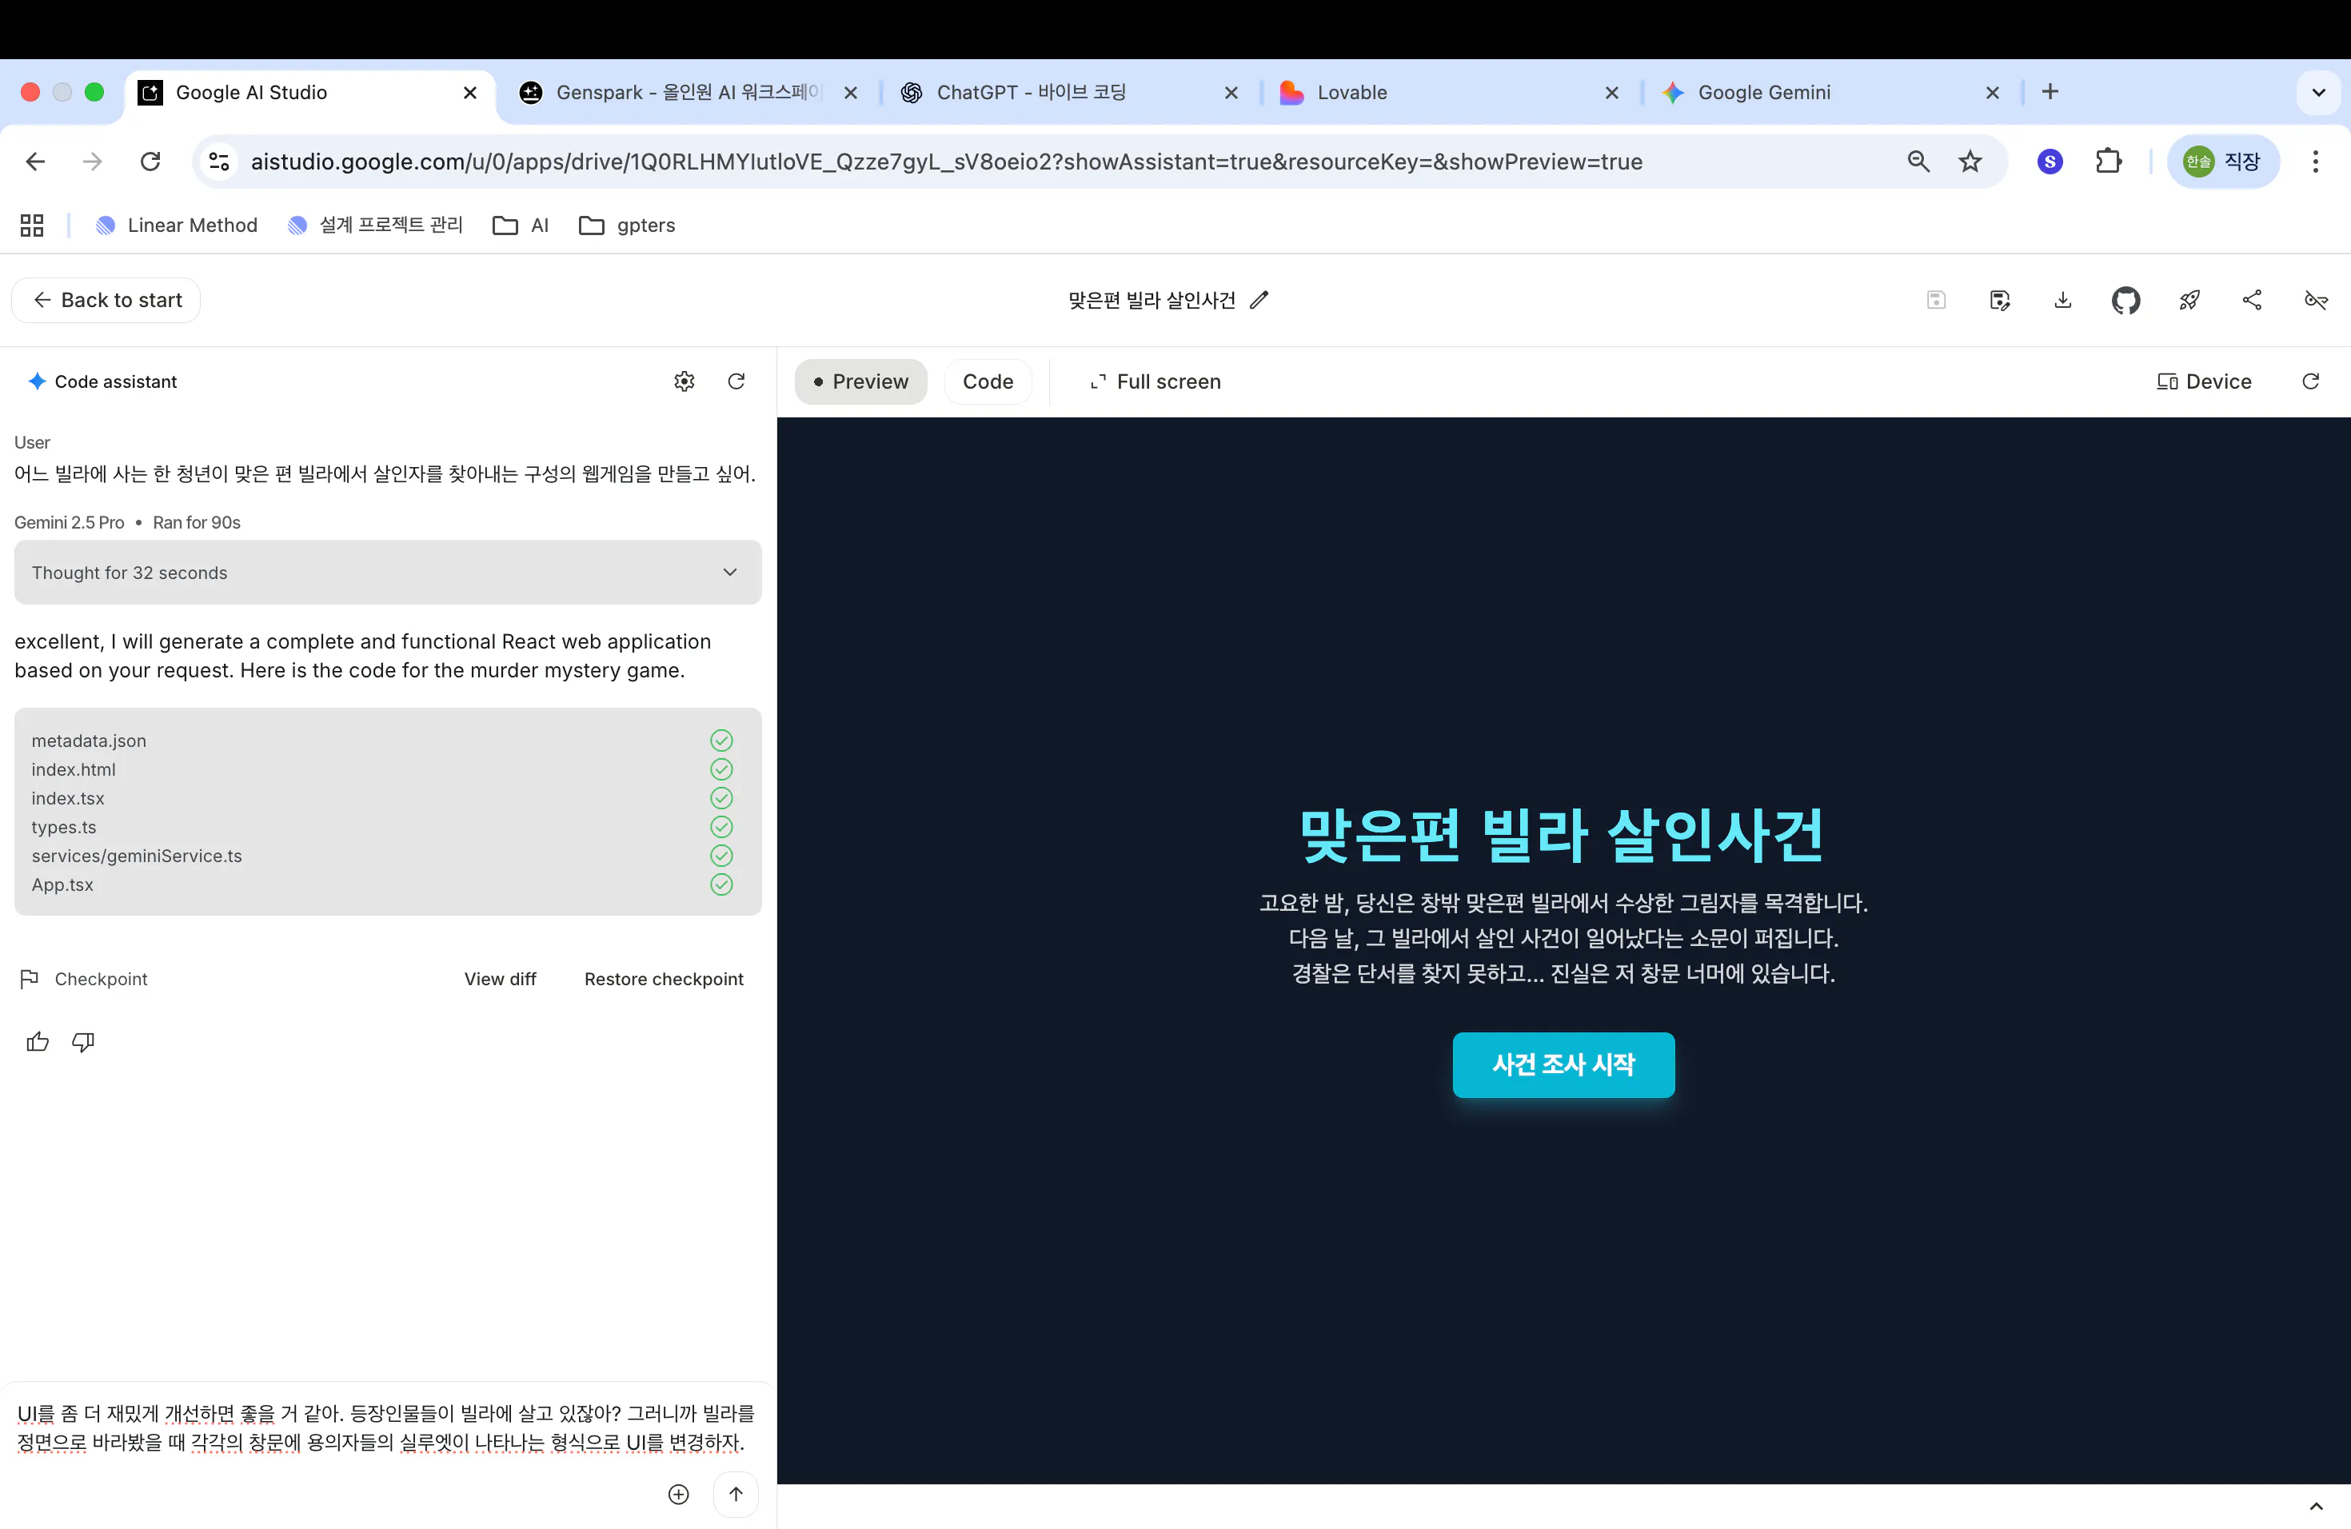Open Chrome three-dot menu
Screen dimensions: 2351x1529
(2314, 161)
